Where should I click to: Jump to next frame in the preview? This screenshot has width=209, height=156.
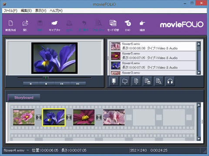coord(78,84)
